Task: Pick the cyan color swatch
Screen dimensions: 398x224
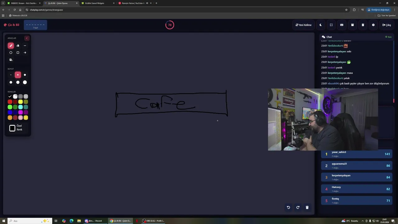Action: click(x=21, y=107)
